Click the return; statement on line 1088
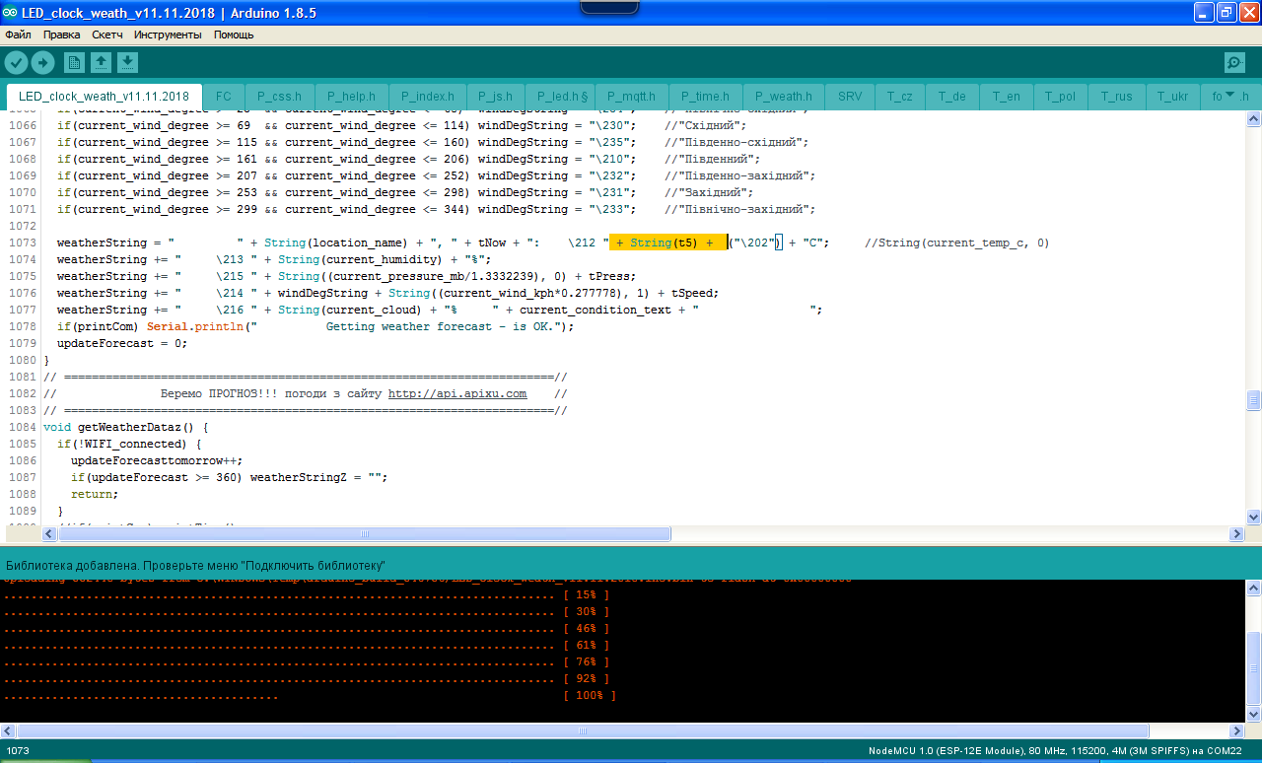The image size is (1262, 763). (x=95, y=494)
